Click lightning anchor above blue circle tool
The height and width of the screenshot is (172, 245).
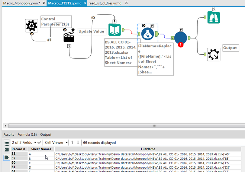pyautogui.click(x=181, y=30)
